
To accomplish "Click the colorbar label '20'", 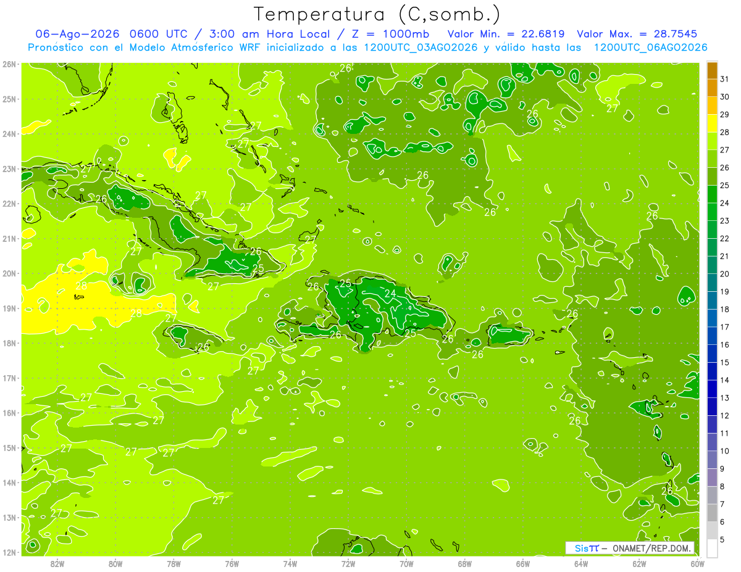I will tap(725, 274).
